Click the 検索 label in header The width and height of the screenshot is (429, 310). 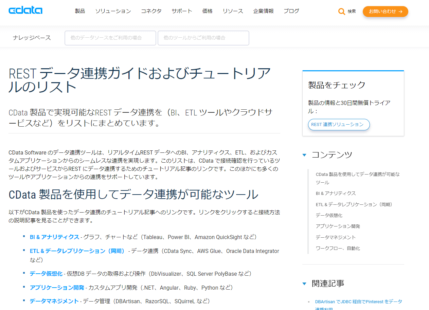click(x=352, y=12)
